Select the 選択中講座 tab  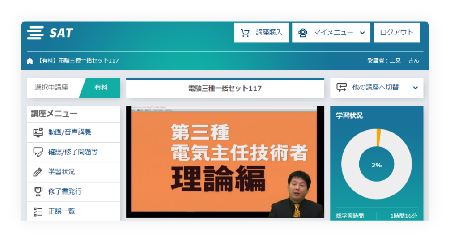pos(52,88)
